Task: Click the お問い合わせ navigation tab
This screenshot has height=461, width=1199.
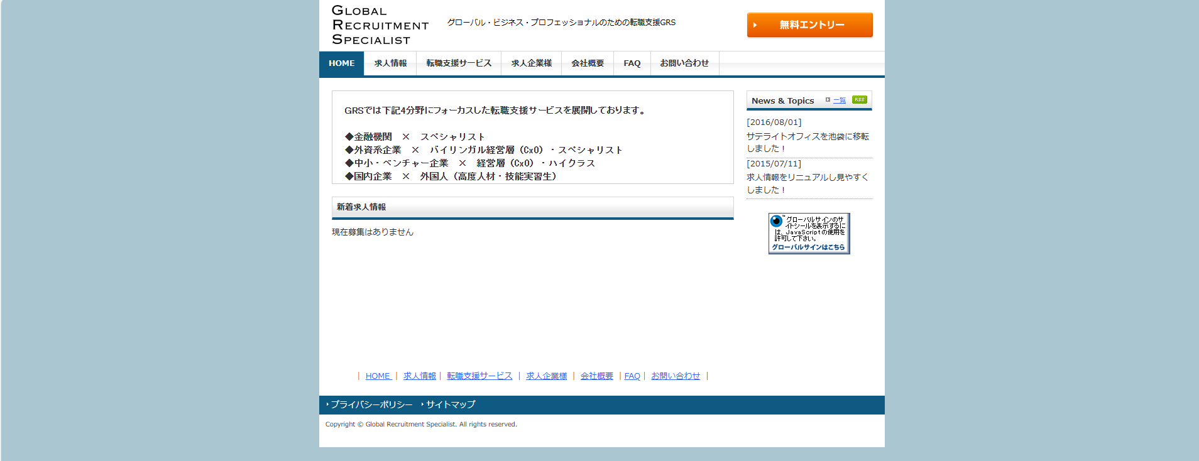Action: pos(684,63)
